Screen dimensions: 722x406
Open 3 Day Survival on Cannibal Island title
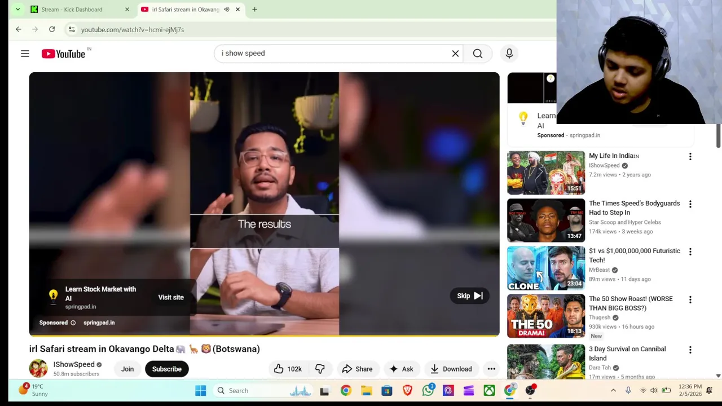627,354
